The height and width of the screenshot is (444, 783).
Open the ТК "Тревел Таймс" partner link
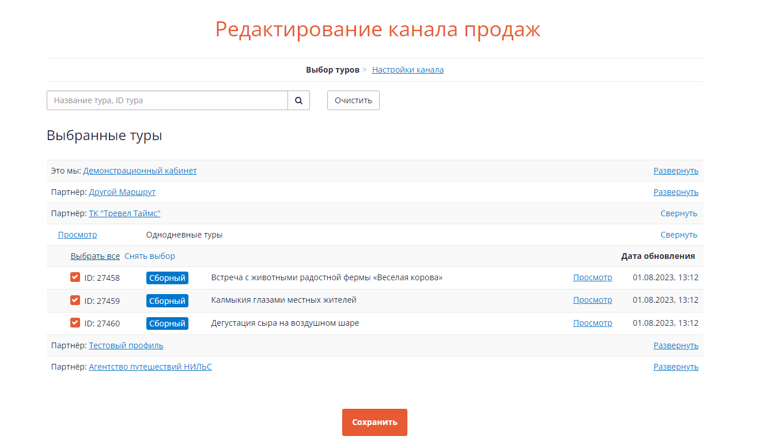[x=124, y=213]
